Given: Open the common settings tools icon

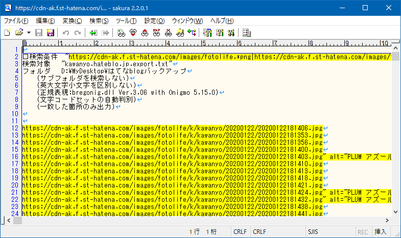Looking at the screenshot, I should click(231, 33).
